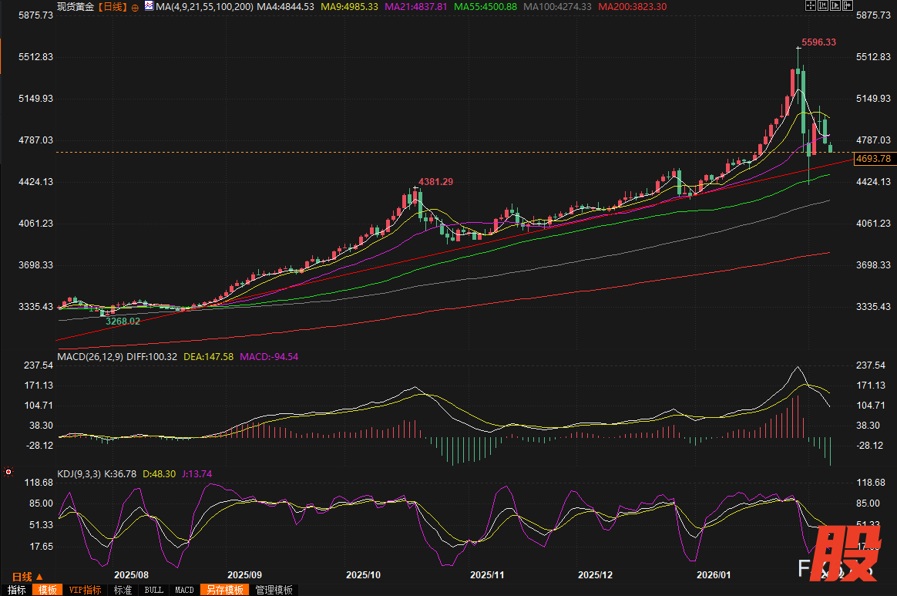Image resolution: width=897 pixels, height=596 pixels.
Task: Apply the MACD template
Action: pyautogui.click(x=184, y=590)
